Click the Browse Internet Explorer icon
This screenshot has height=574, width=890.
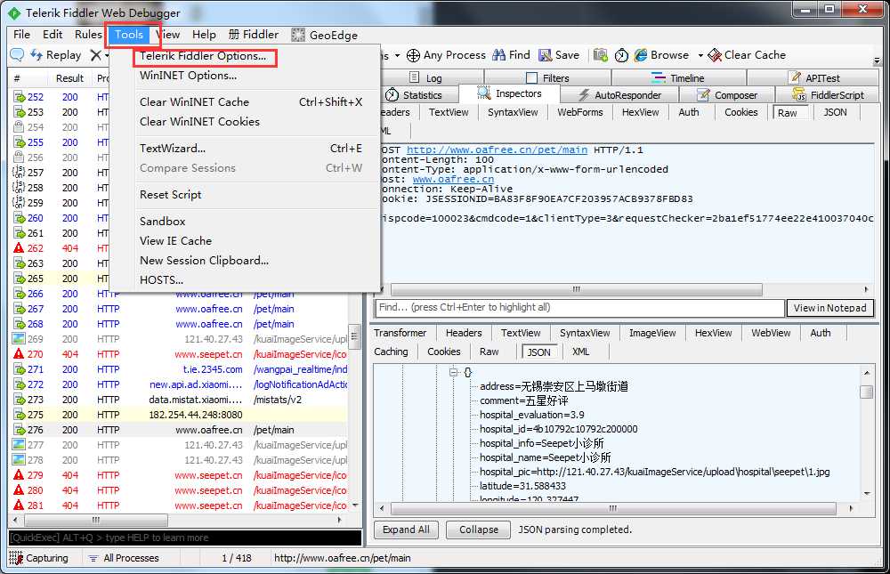[641, 55]
